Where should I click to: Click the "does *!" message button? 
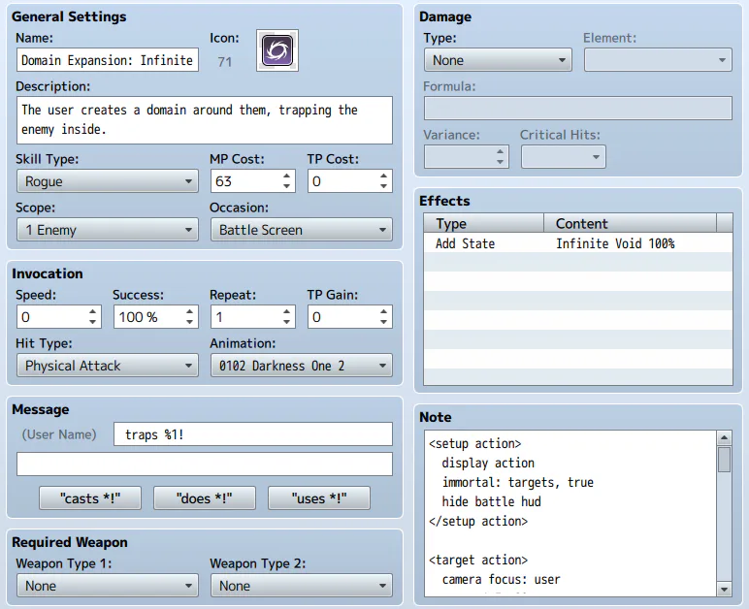pos(205,498)
